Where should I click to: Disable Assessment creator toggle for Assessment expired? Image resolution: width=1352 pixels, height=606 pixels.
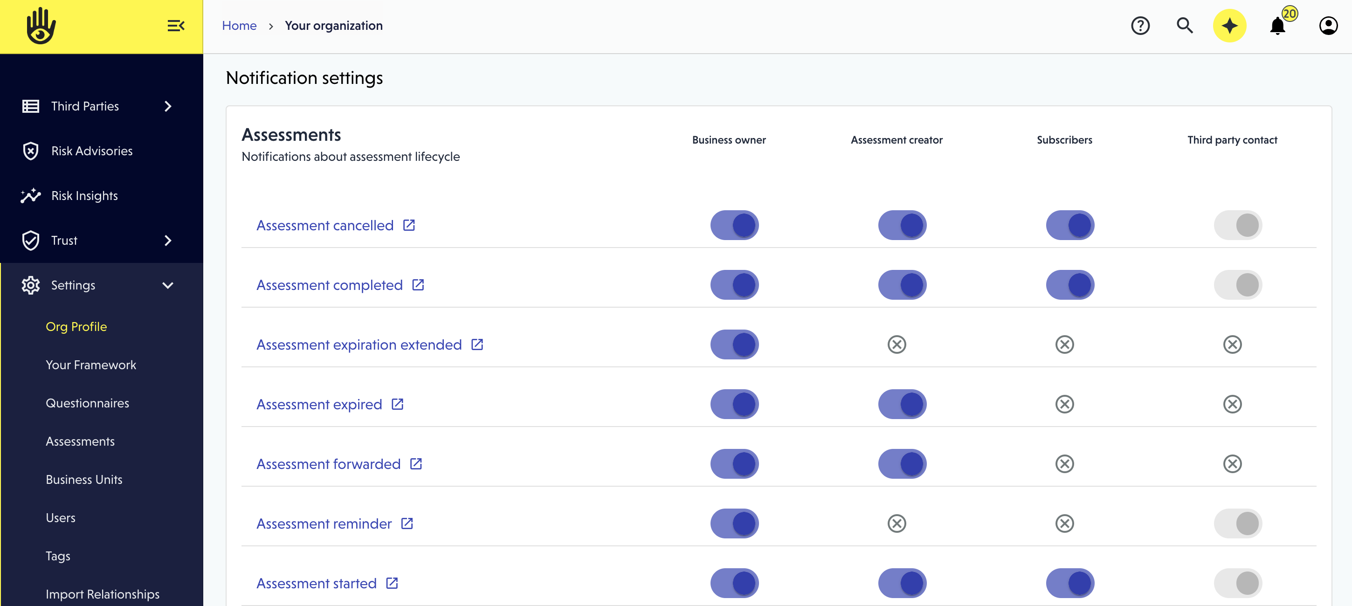pyautogui.click(x=902, y=404)
